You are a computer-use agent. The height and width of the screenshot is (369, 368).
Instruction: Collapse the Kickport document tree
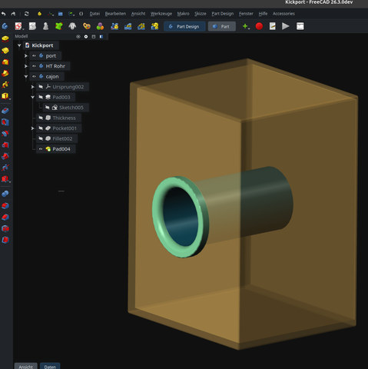19,45
